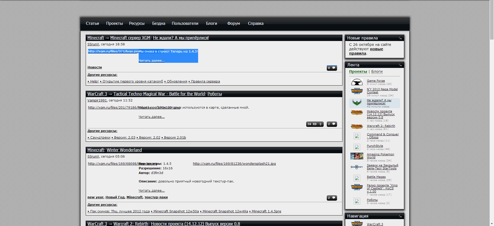Open the Game Forge anvil icon in the feed

point(357,82)
